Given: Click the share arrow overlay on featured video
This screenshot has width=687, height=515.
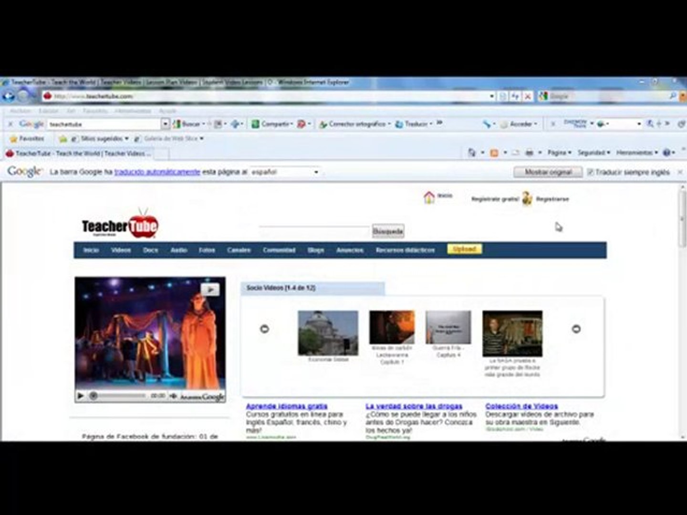Looking at the screenshot, I should (x=210, y=289).
